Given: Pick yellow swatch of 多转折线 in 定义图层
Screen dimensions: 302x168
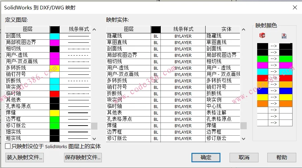Looking at the screenshot, I should click(x=55, y=68).
